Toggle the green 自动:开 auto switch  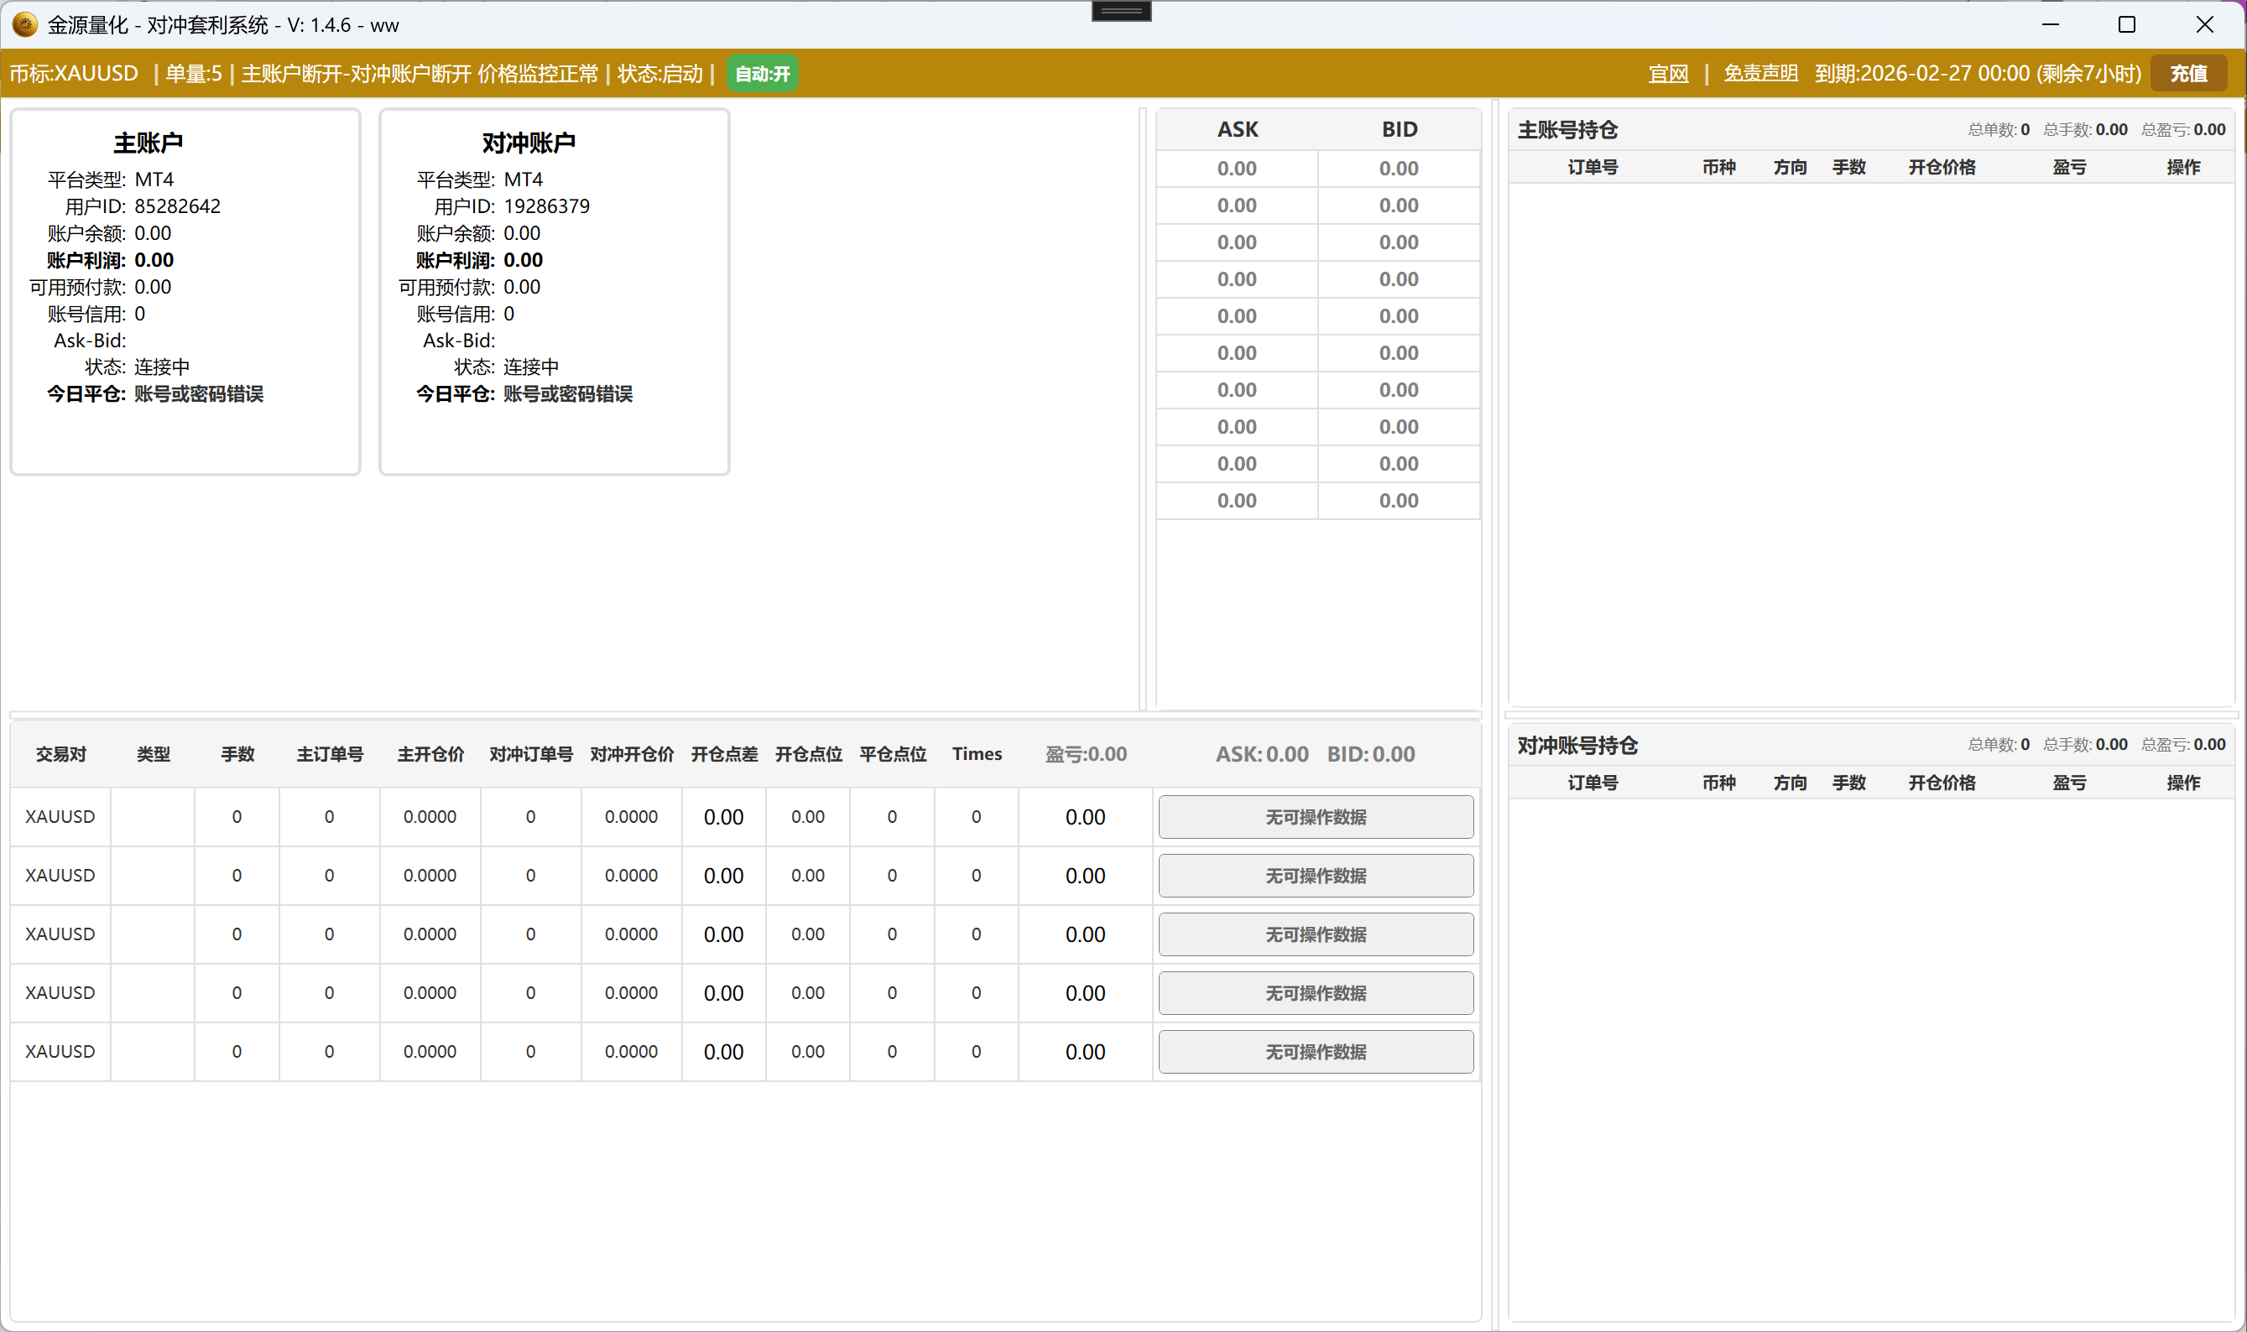[x=761, y=74]
